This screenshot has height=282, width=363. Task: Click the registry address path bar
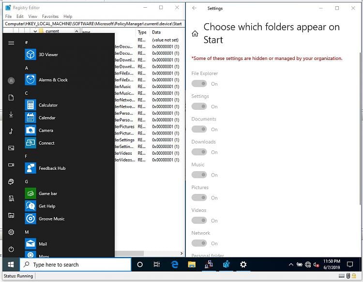tap(94, 24)
